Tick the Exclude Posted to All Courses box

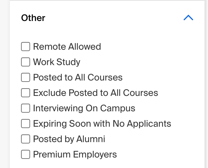tap(26, 93)
